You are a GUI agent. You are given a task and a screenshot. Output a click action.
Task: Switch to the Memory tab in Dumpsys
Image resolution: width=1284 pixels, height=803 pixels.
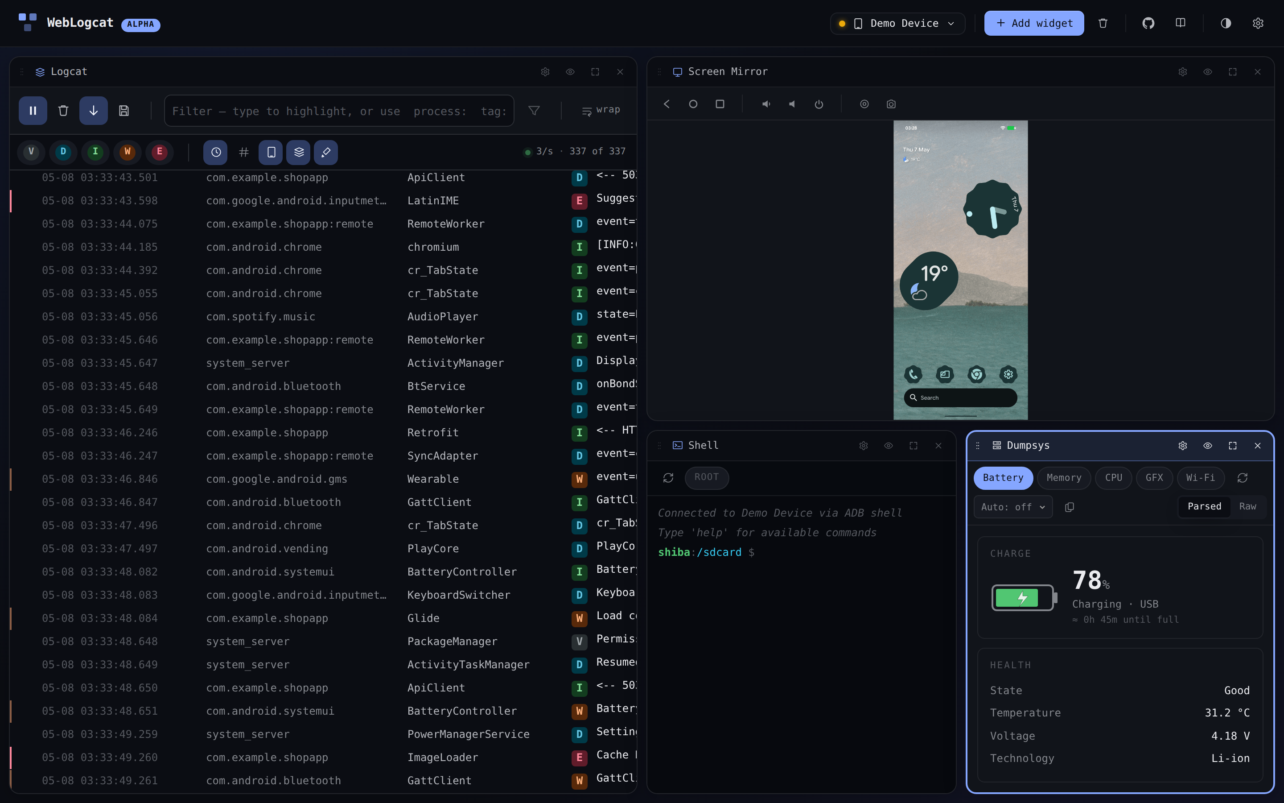[x=1064, y=478]
